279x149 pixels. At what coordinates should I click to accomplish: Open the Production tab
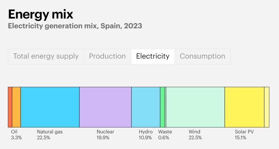[x=107, y=57]
